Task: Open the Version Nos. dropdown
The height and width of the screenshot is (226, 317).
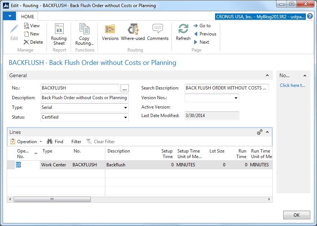Action: [x=236, y=98]
